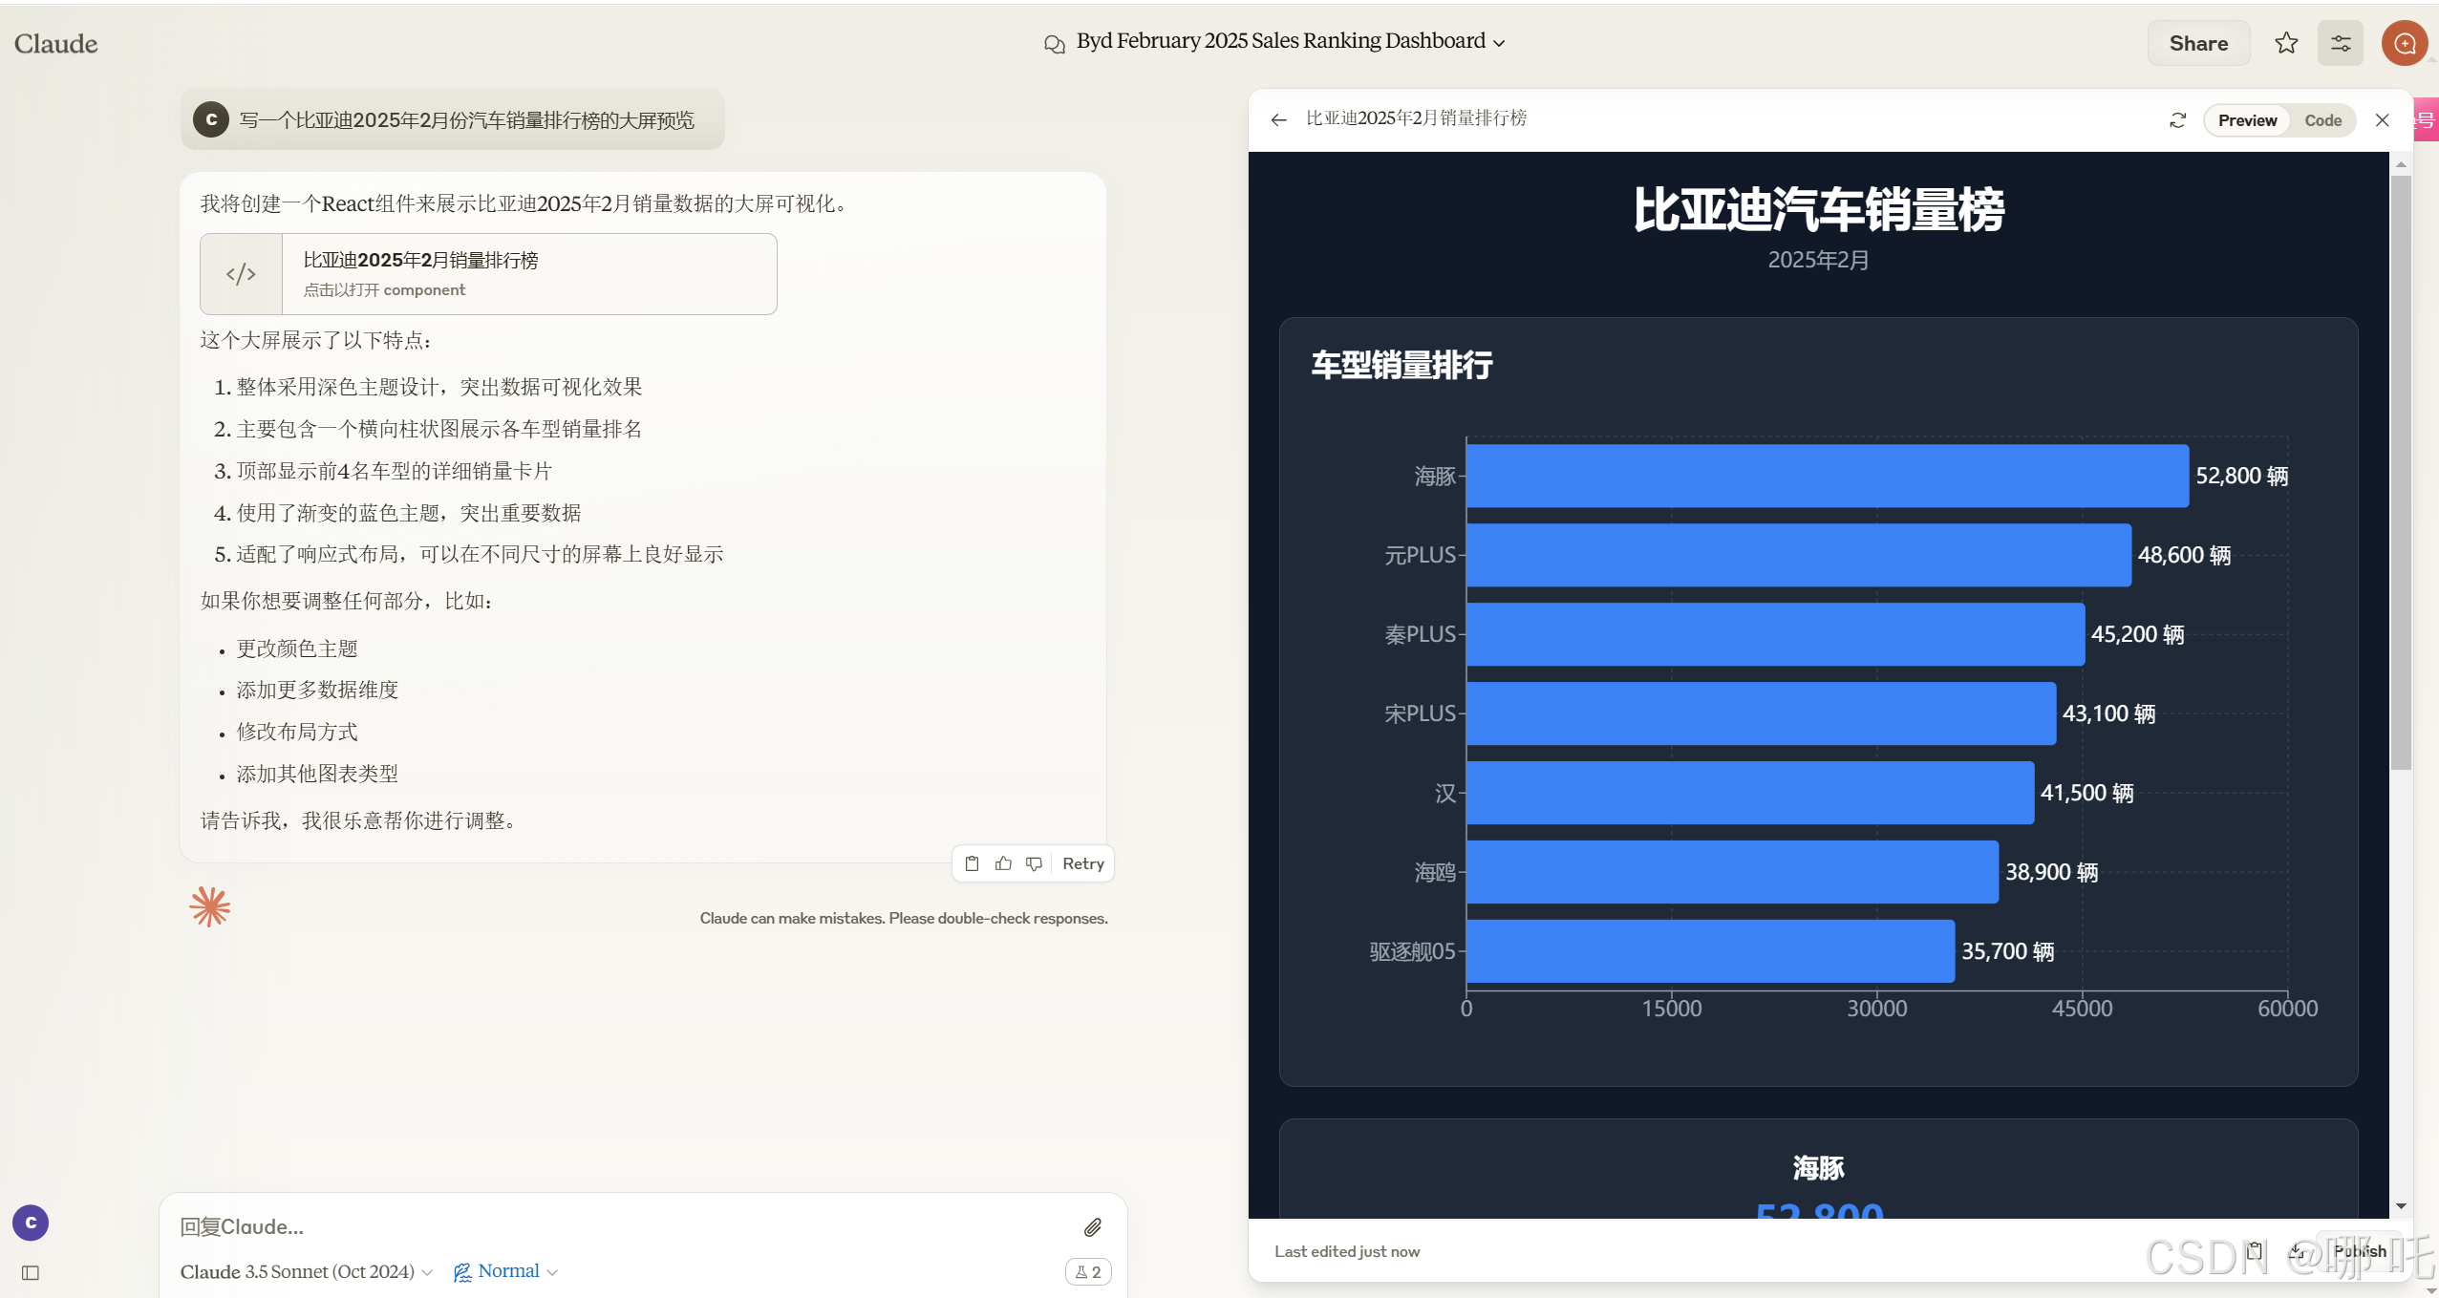The image size is (2439, 1298).
Task: Click the Share button
Action: [x=2197, y=43]
